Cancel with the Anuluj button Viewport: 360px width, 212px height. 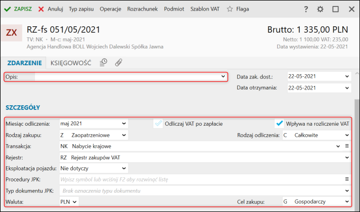51,9
